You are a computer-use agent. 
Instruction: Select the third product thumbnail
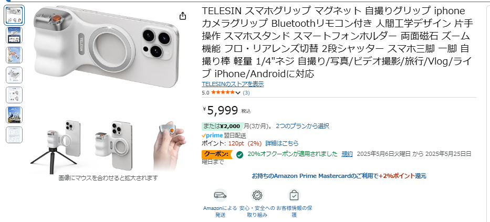(x=14, y=55)
